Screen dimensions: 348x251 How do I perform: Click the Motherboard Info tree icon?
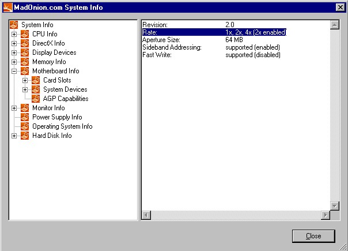pos(25,71)
